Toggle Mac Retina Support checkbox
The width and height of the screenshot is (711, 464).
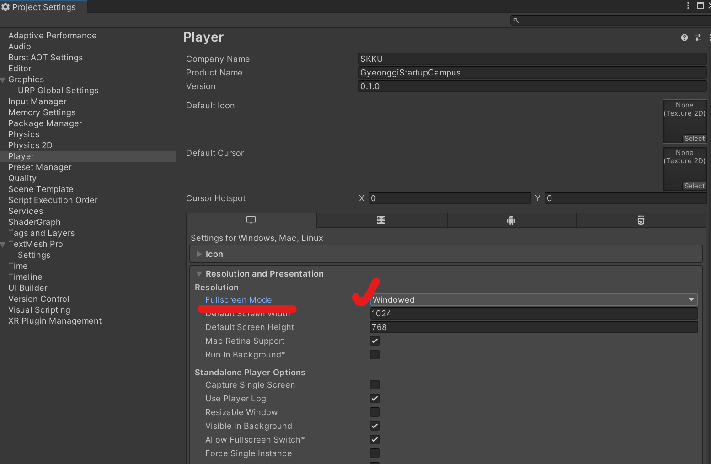[374, 341]
